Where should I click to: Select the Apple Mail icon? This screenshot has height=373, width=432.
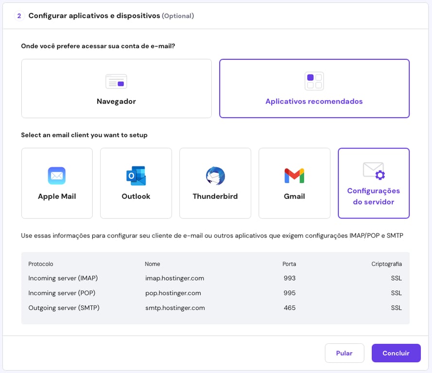[x=57, y=175]
